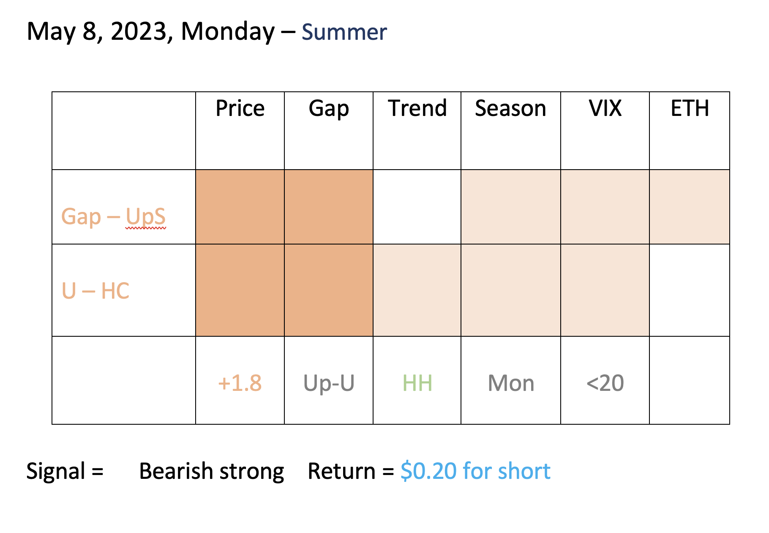Click the <20 VIX value
Viewport: 769px width, 533px height.
pos(605,383)
